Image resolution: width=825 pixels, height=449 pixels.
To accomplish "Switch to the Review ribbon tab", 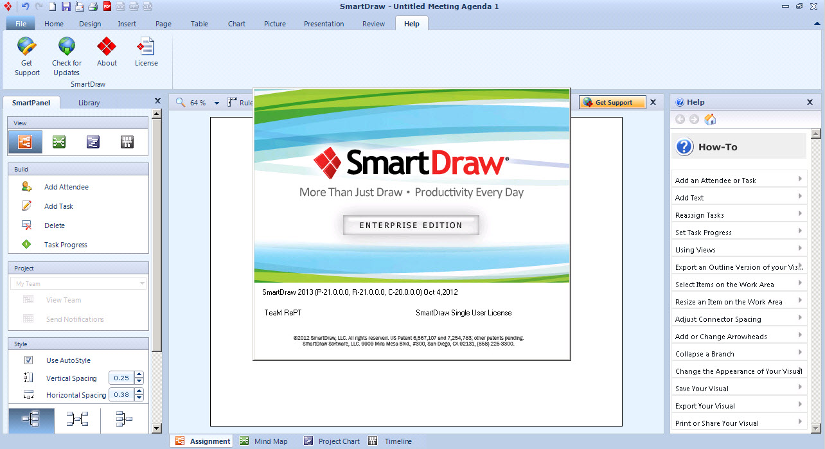I will click(x=373, y=24).
